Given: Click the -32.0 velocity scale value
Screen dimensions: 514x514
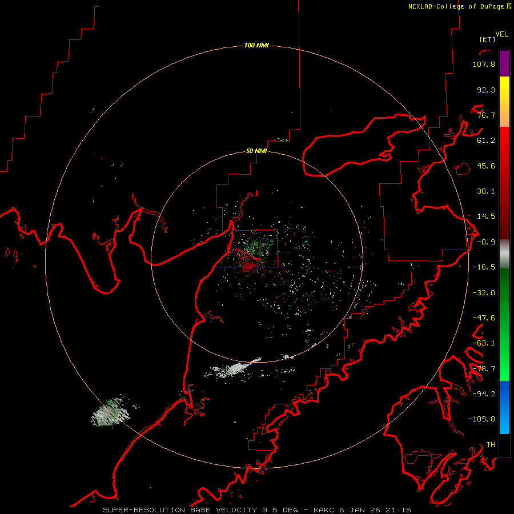Looking at the screenshot, I should click(x=484, y=293).
